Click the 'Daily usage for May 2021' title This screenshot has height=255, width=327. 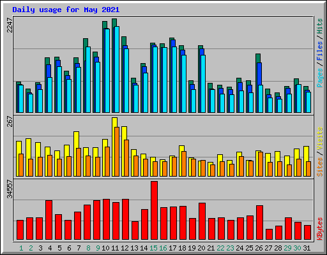tap(66, 10)
